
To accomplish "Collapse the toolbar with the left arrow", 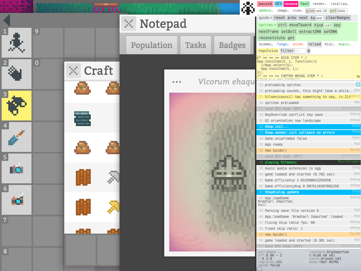I will (6, 21).
